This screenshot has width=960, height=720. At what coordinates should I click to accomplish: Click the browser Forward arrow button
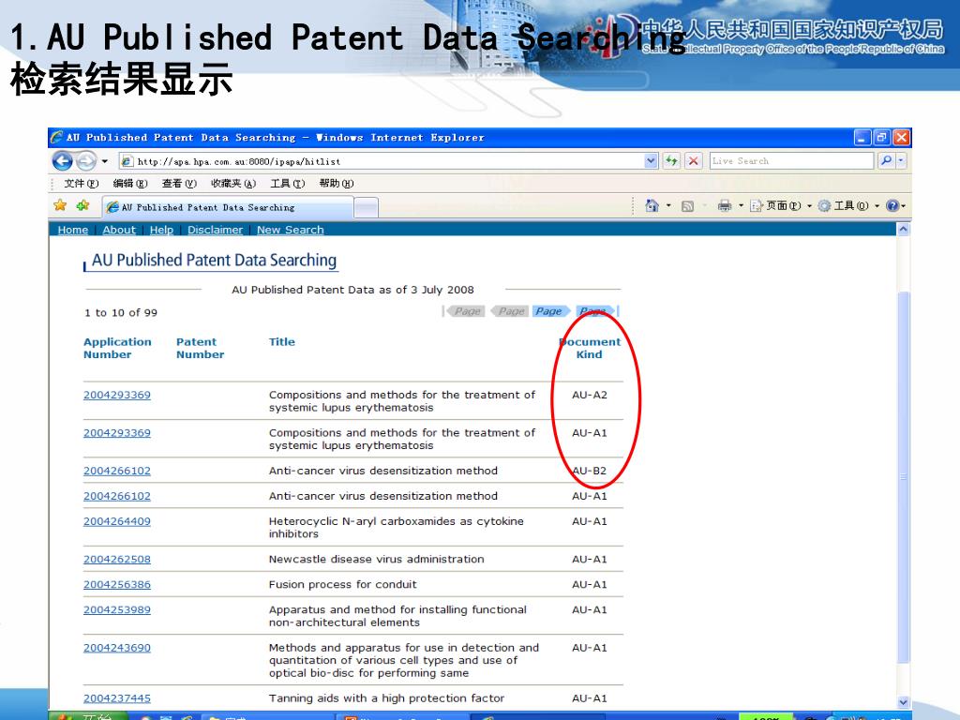point(86,161)
